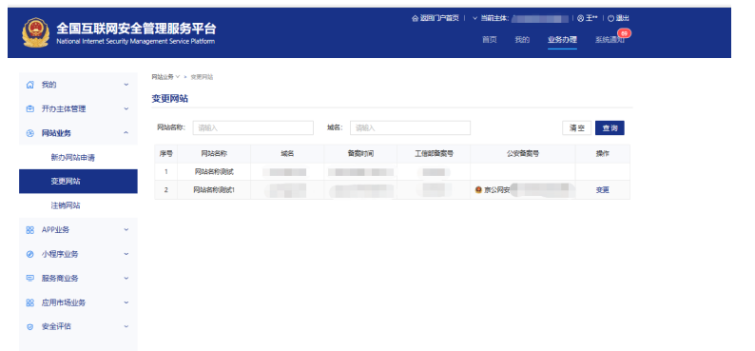The height and width of the screenshot is (351, 755).
Task: Expand the 我的 sidebar section chevron
Action: tap(126, 85)
